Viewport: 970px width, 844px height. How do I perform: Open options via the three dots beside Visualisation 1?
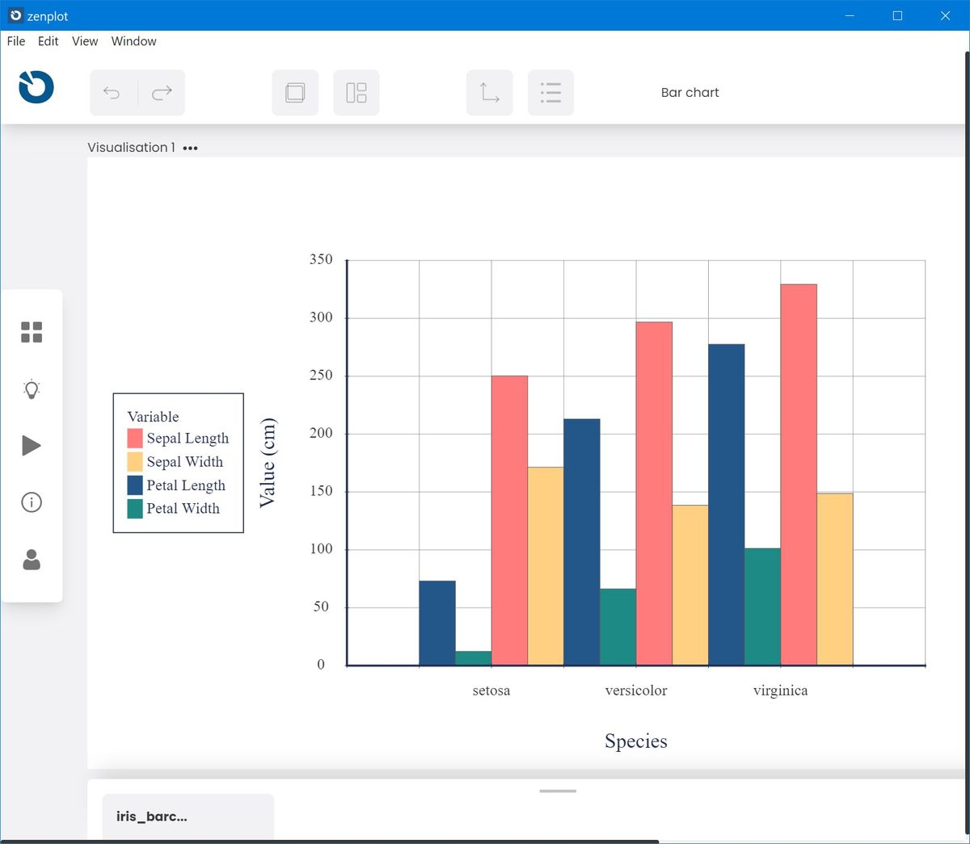[190, 148]
